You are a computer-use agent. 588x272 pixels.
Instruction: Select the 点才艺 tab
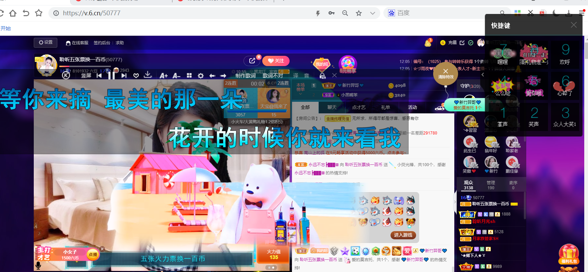click(x=358, y=107)
